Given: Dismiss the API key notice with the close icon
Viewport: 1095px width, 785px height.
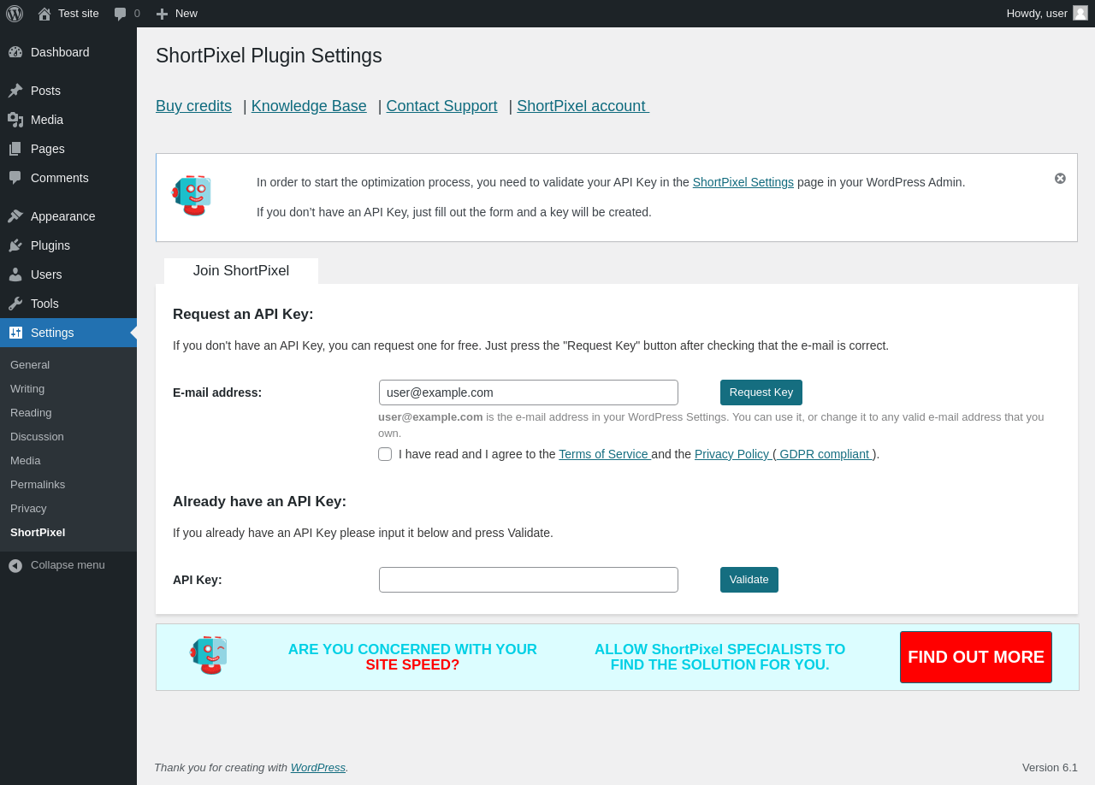Looking at the screenshot, I should (x=1060, y=179).
